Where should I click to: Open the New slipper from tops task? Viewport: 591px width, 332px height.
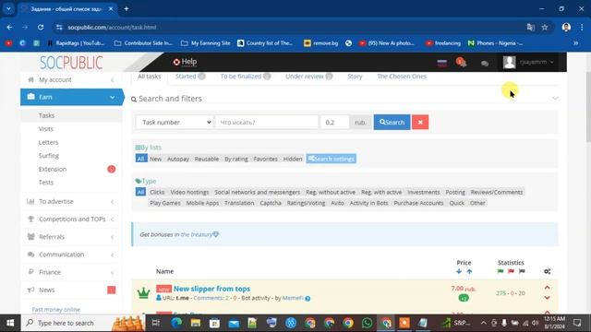(x=211, y=289)
